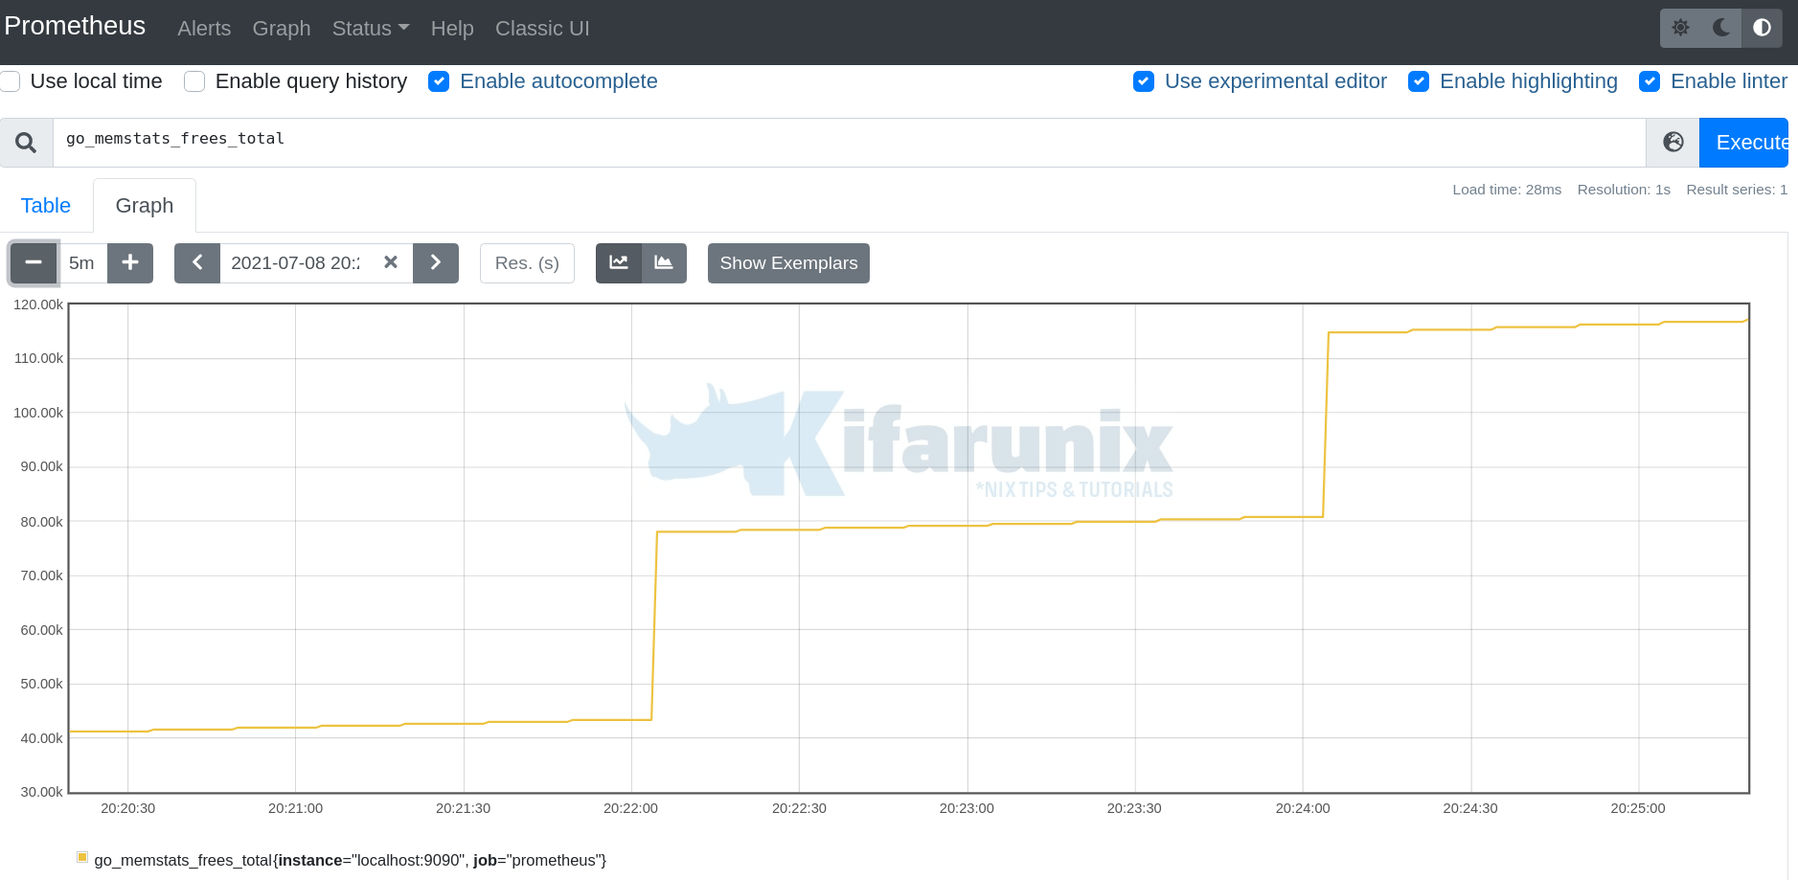Show stacked area graph icon

point(664,263)
